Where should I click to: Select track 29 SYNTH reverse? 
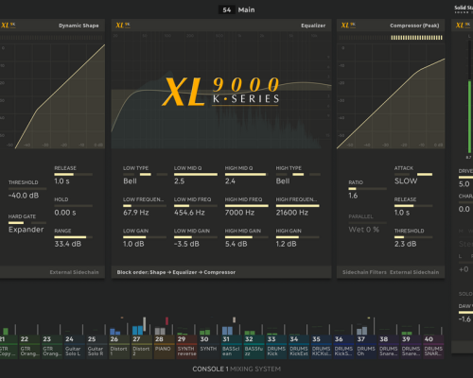tap(186, 347)
